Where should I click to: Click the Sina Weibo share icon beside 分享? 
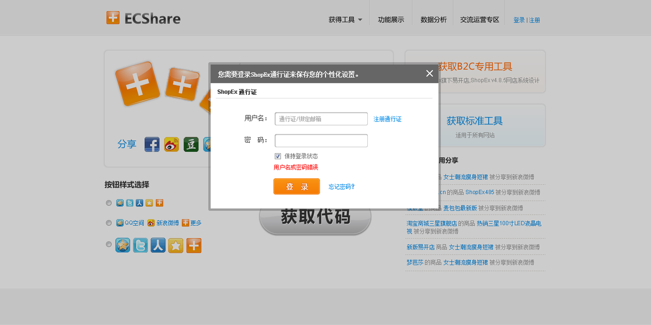tap(171, 144)
